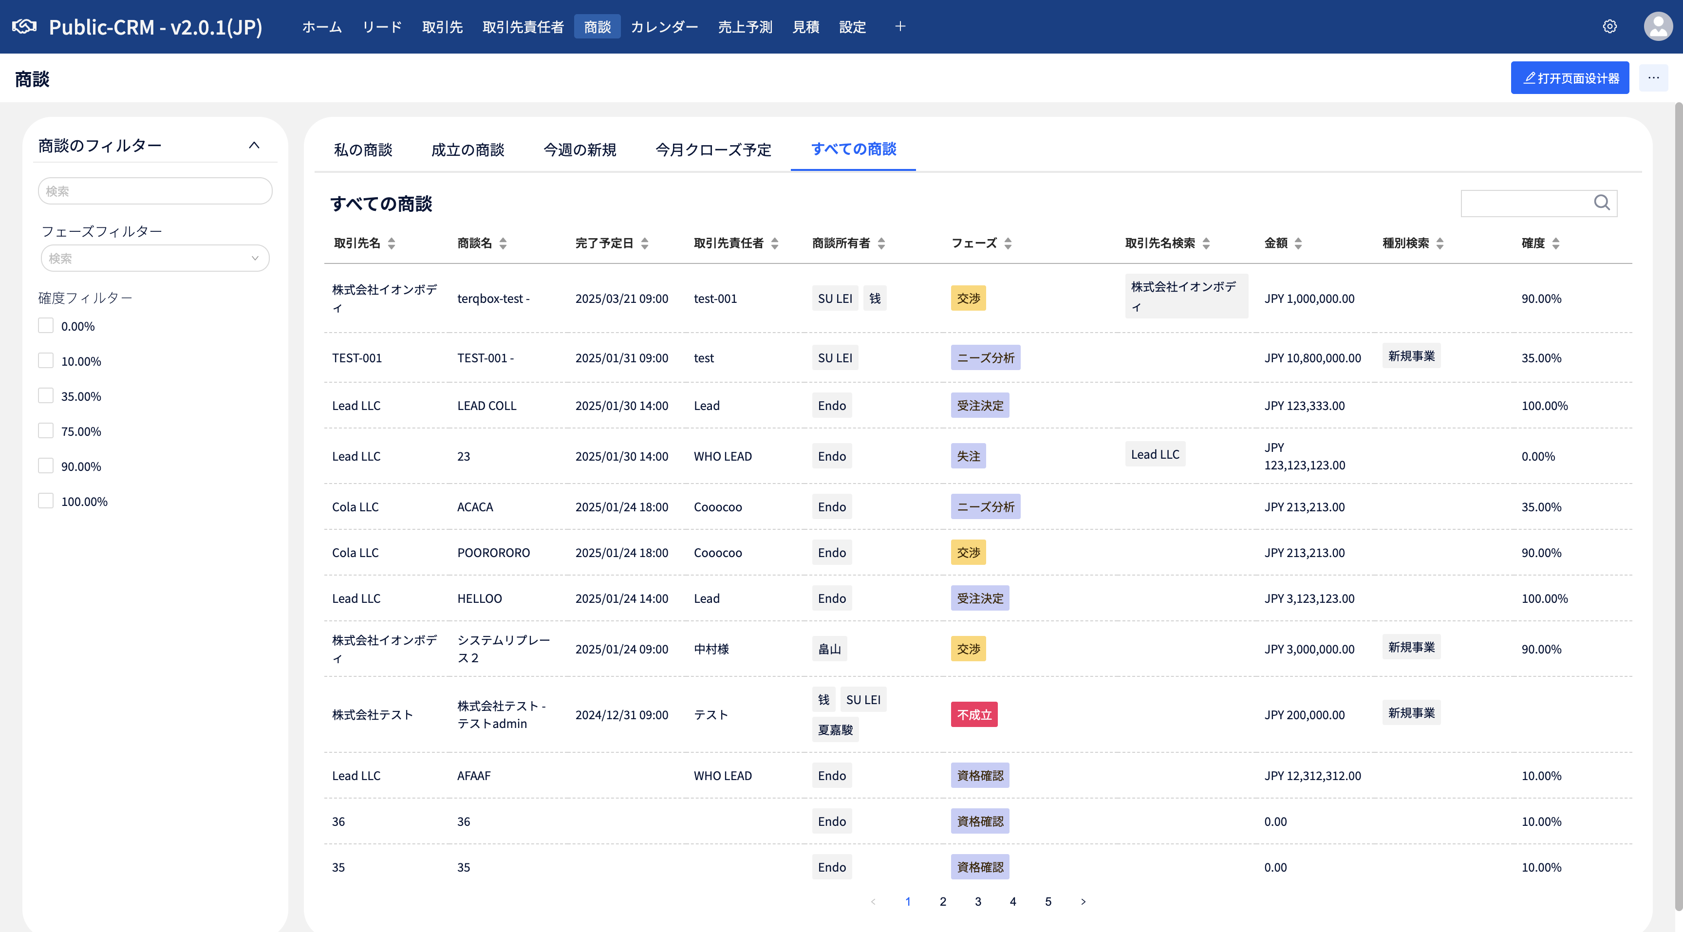Click the plus icon to add a module
Viewport: 1683px width, 932px height.
pyautogui.click(x=899, y=26)
